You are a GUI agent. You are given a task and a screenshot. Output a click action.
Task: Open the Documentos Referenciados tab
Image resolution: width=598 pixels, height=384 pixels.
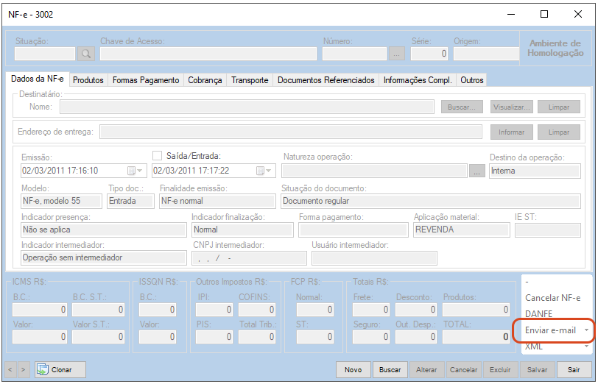326,80
